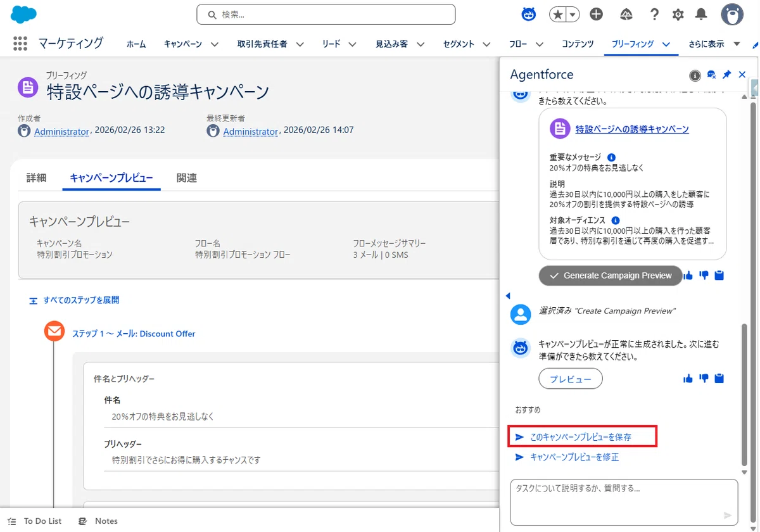
Task: Collapse the Agentforce panel via left arrow handle
Action: click(x=507, y=296)
